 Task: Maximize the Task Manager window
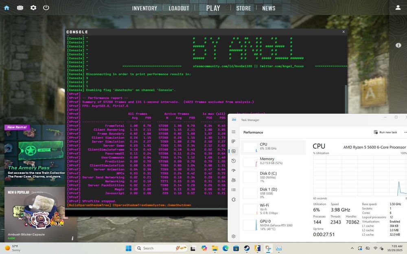click(x=396, y=117)
